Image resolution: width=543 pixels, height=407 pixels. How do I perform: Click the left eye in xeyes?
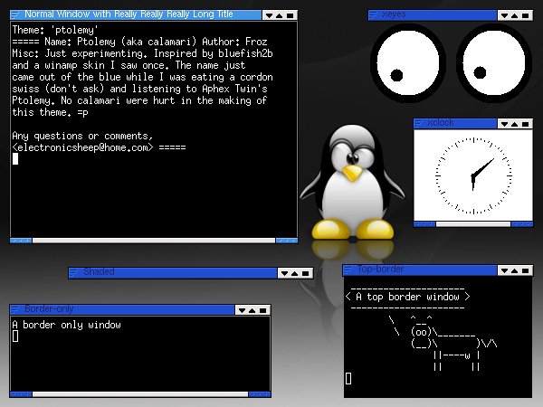[407, 62]
